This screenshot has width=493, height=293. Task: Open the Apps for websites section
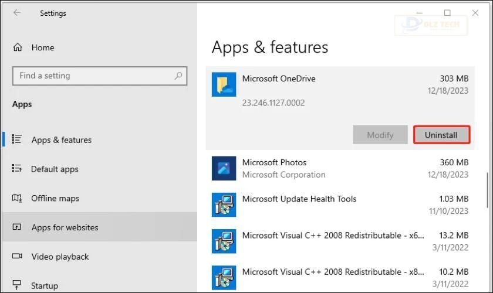65,227
